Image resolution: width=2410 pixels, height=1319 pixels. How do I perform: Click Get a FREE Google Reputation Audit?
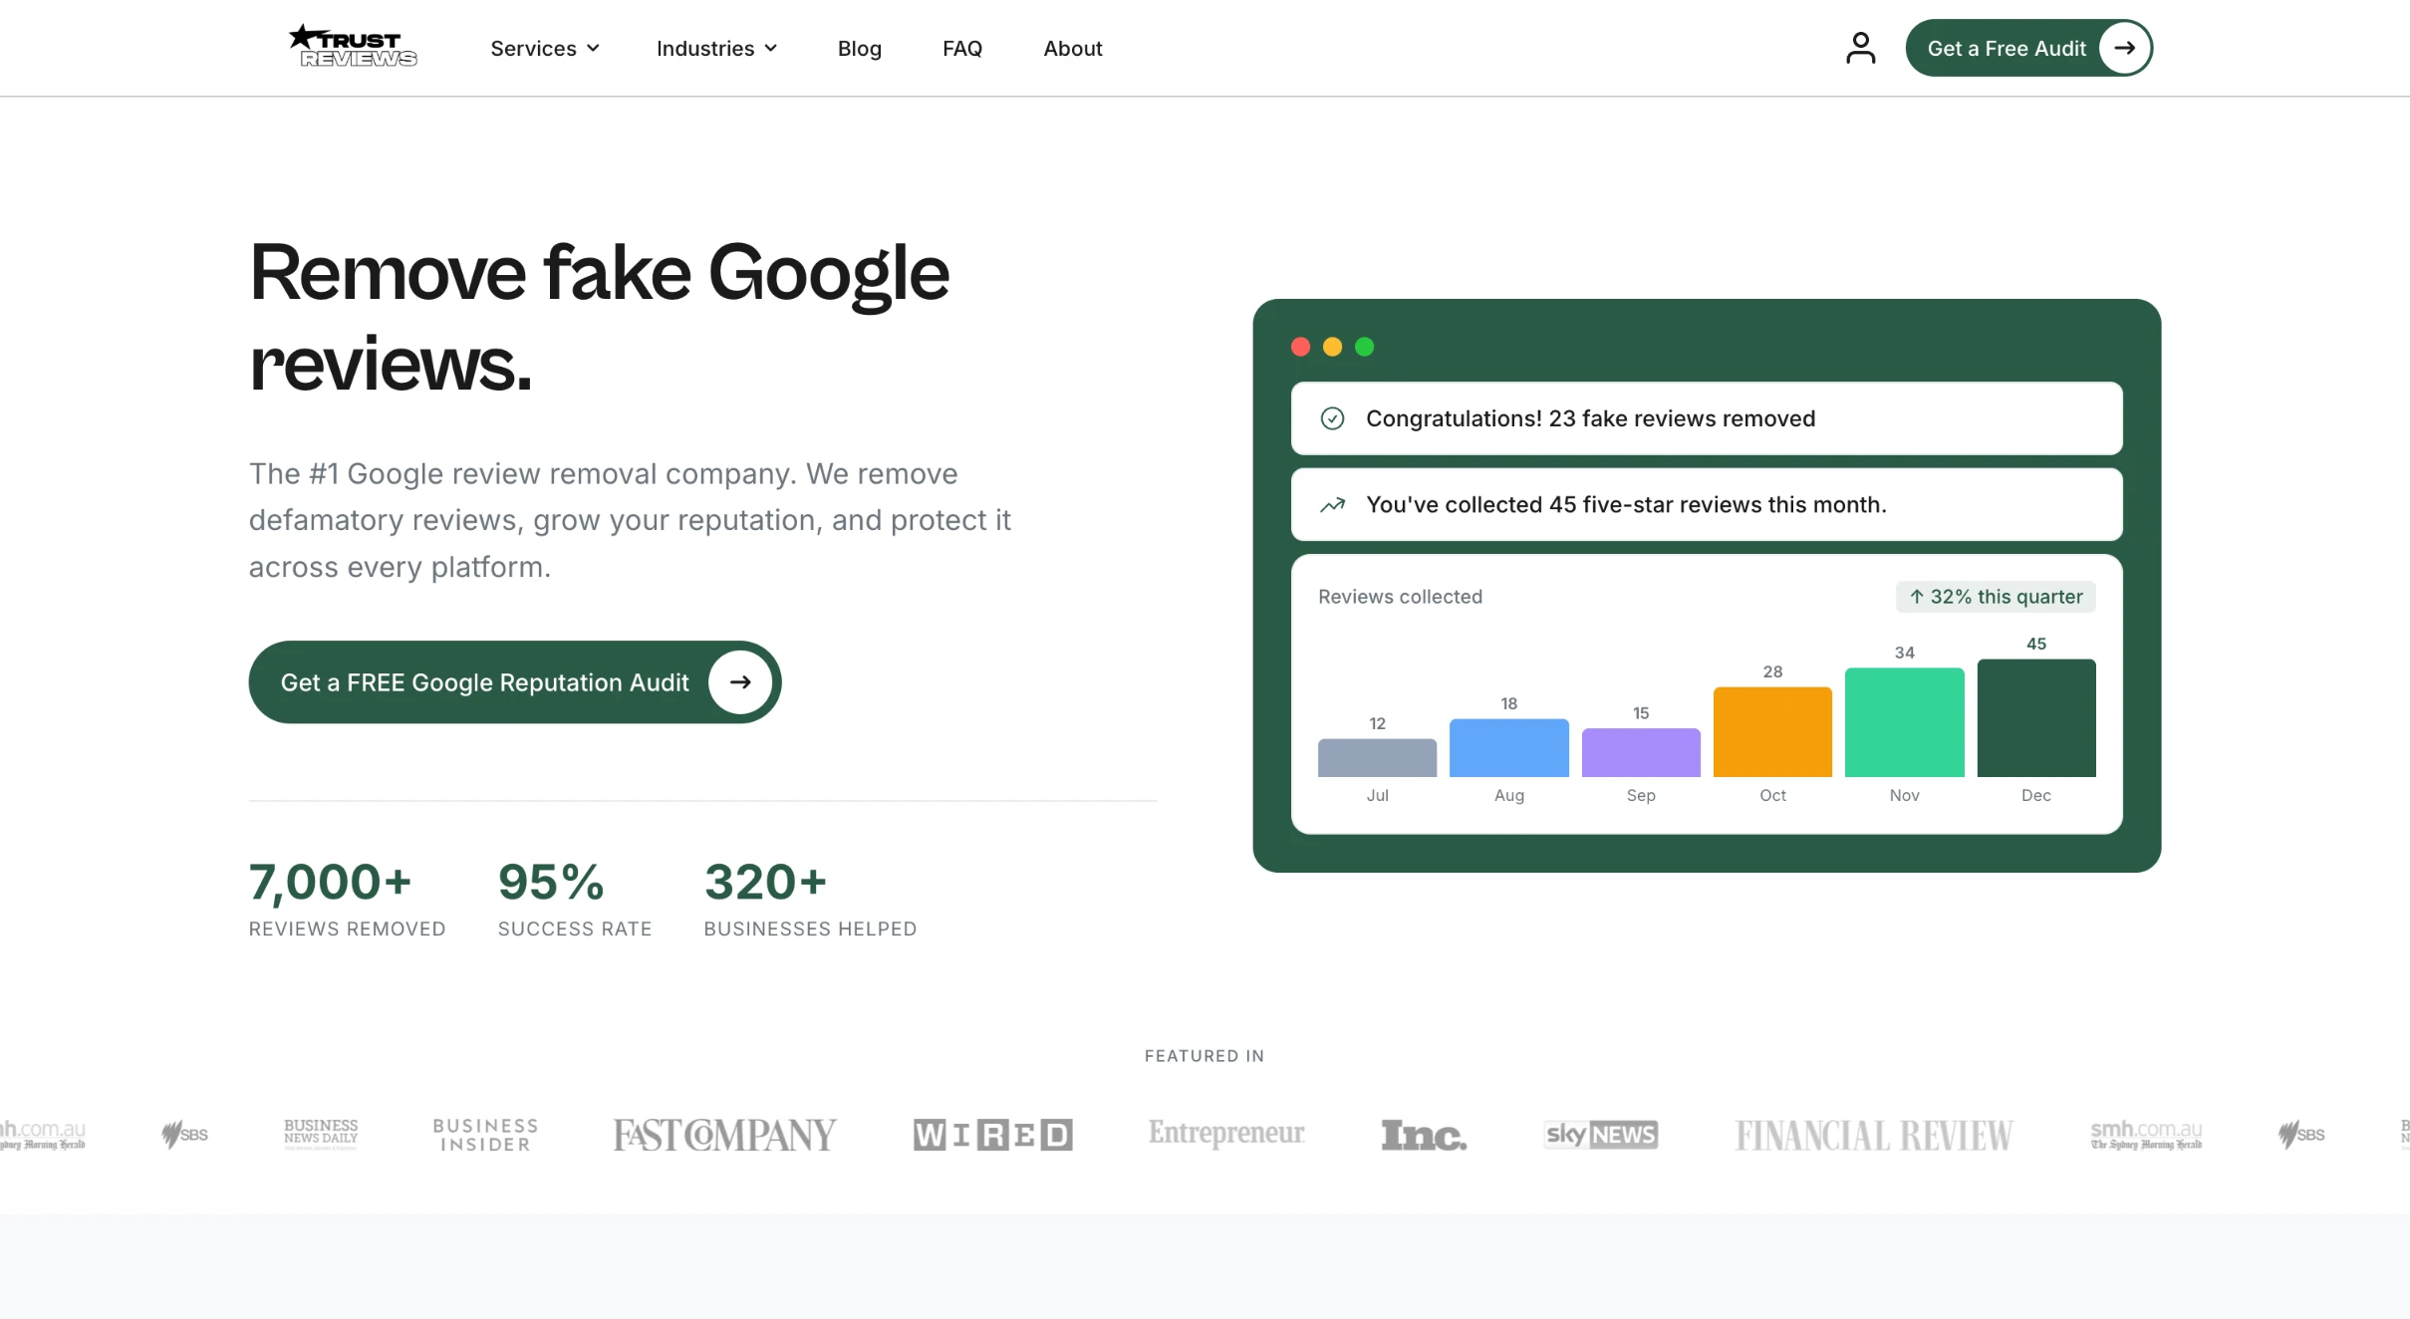[x=485, y=682]
